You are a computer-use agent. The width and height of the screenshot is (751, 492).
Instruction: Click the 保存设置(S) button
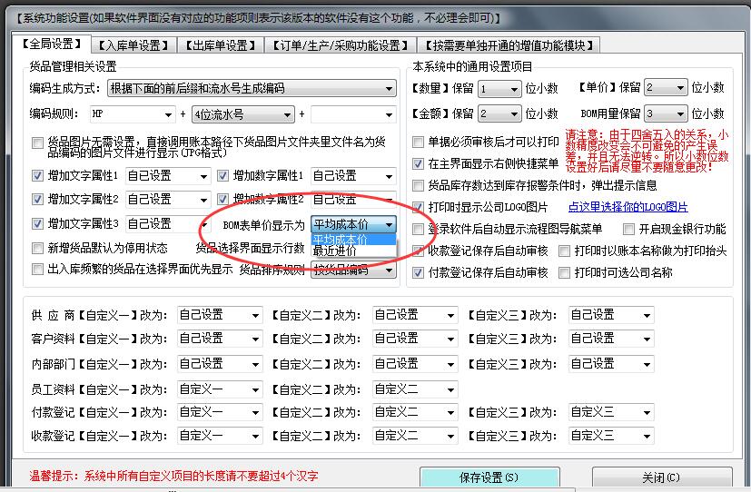pyautogui.click(x=489, y=477)
